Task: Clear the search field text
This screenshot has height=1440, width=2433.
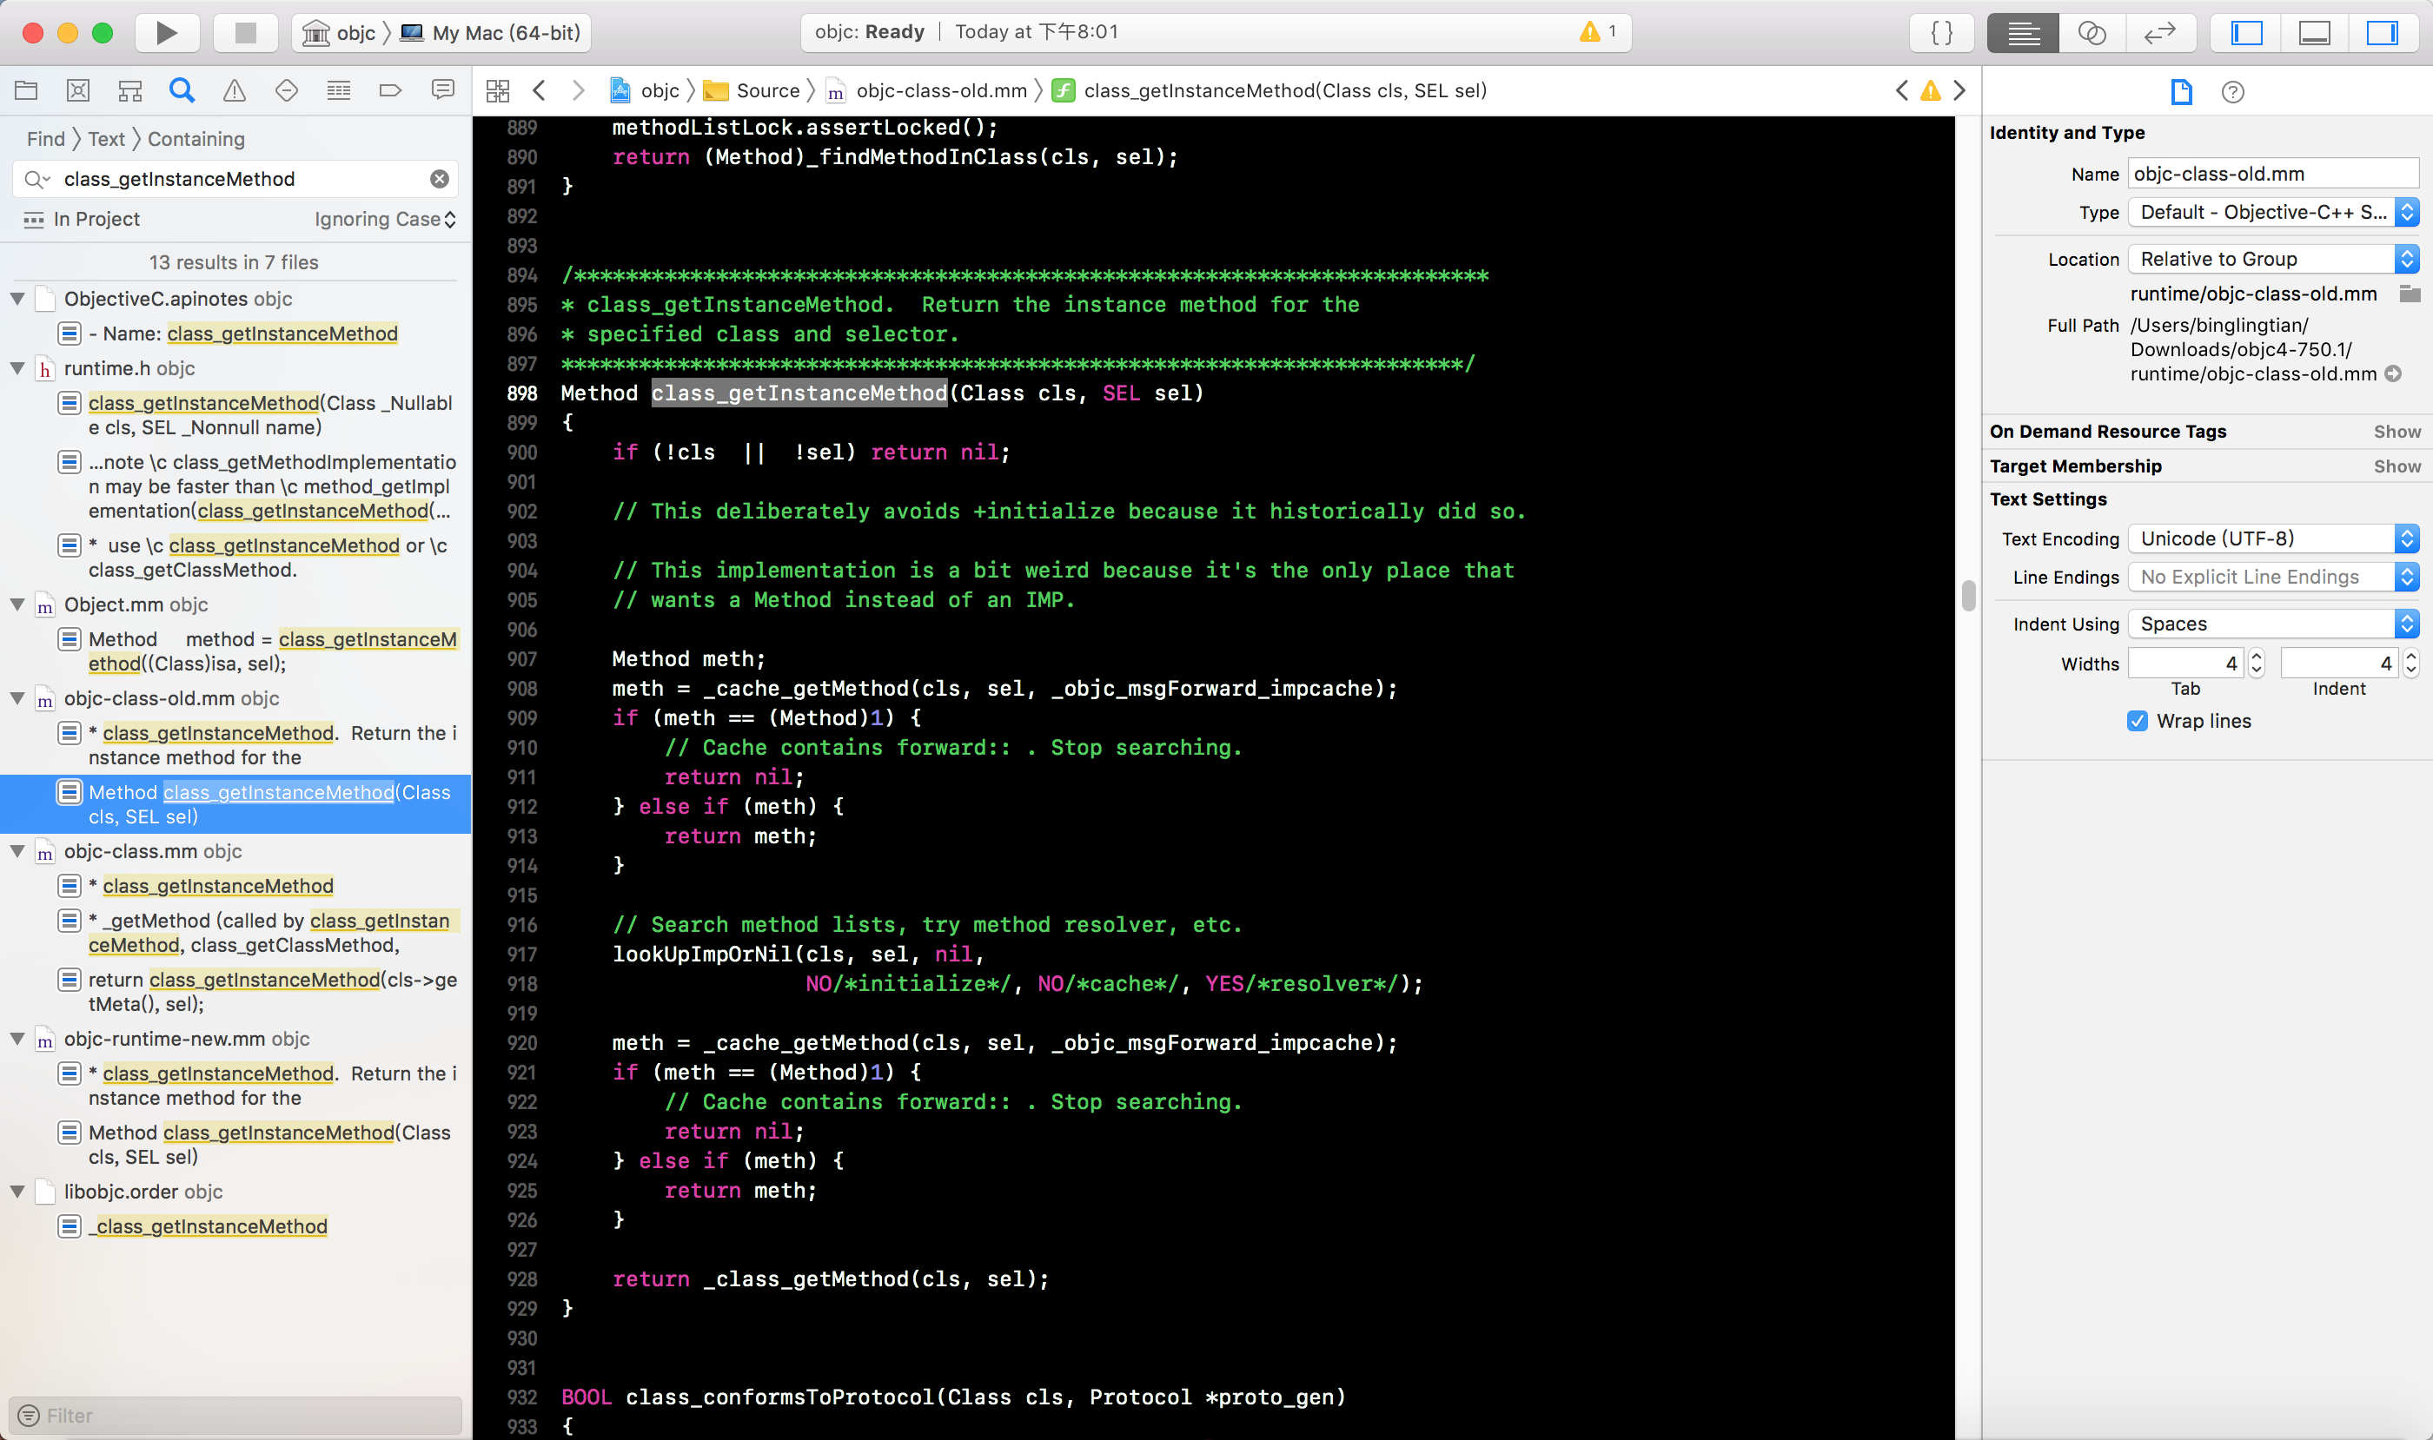Action: (x=440, y=179)
